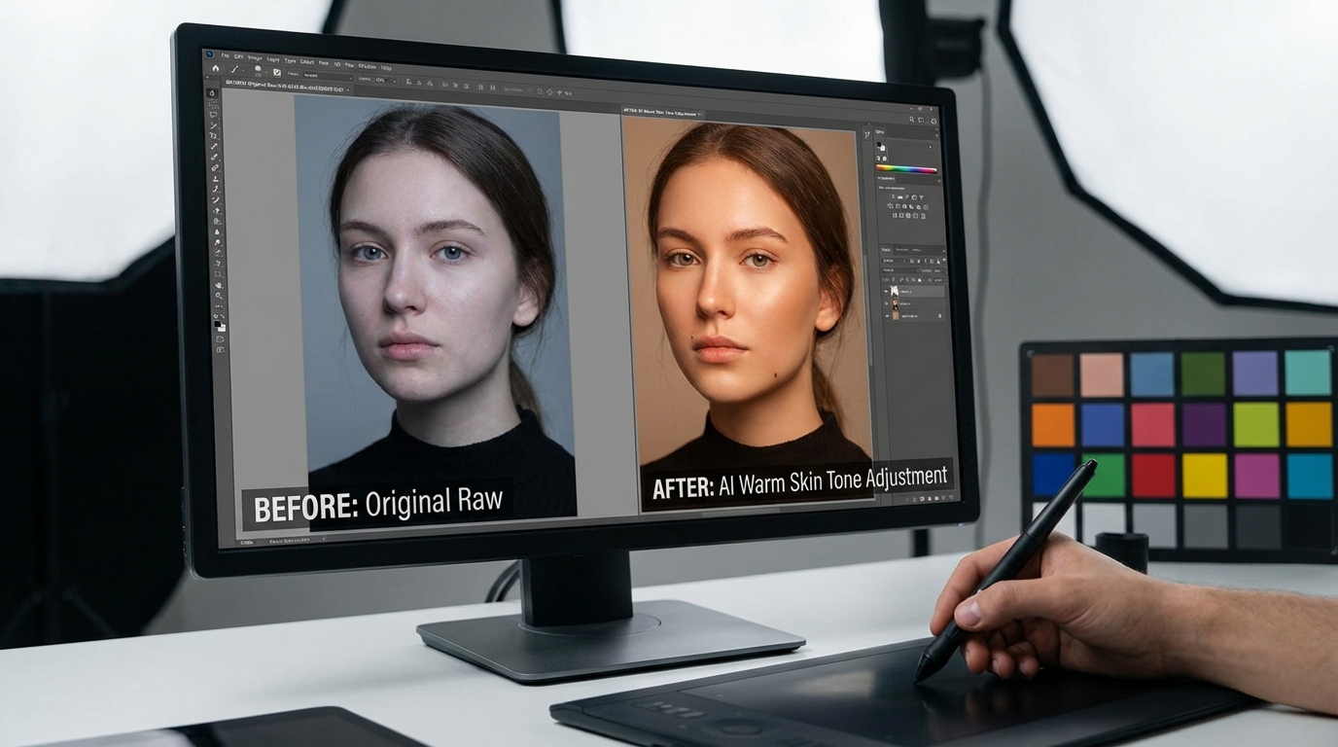Click the foreground/background color squares in toolbar

[x=220, y=324]
